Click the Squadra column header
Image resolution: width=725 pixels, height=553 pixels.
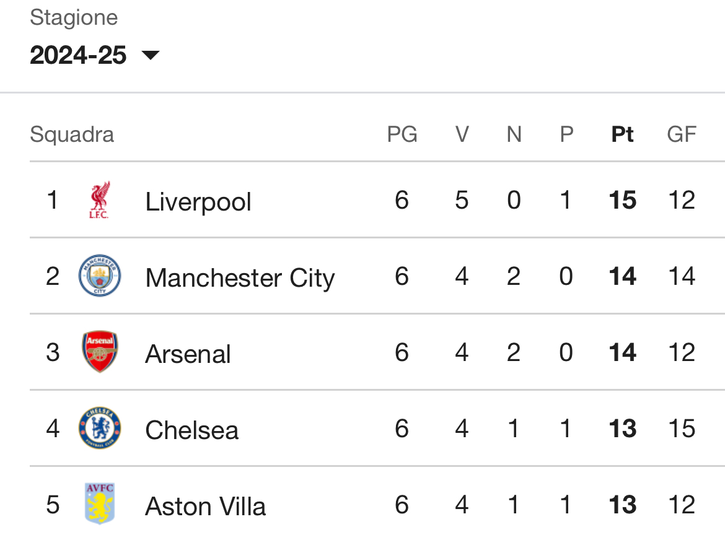pos(72,134)
